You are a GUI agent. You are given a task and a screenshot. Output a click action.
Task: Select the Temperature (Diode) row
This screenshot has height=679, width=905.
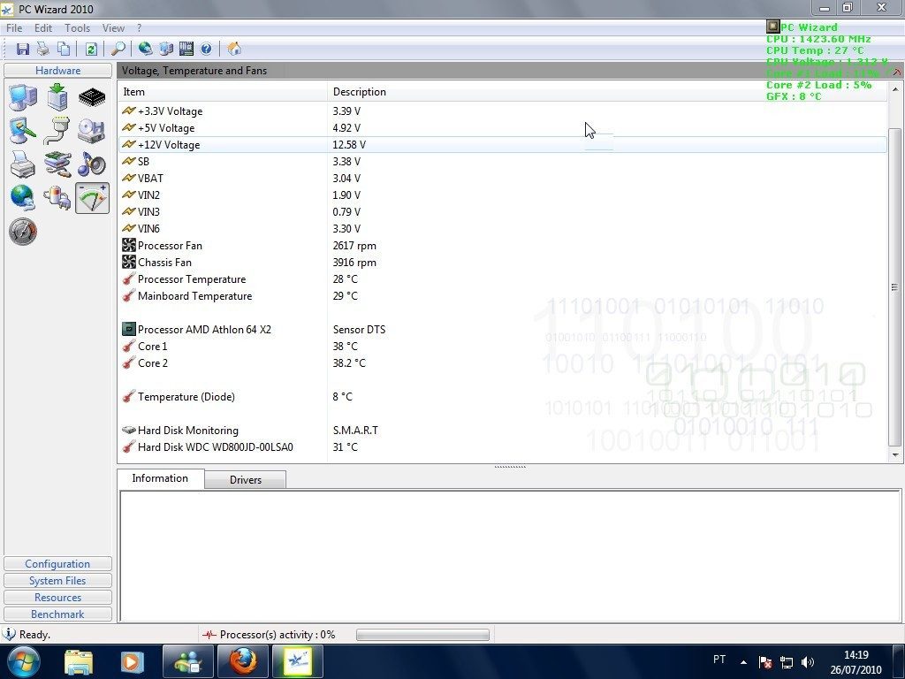point(502,397)
